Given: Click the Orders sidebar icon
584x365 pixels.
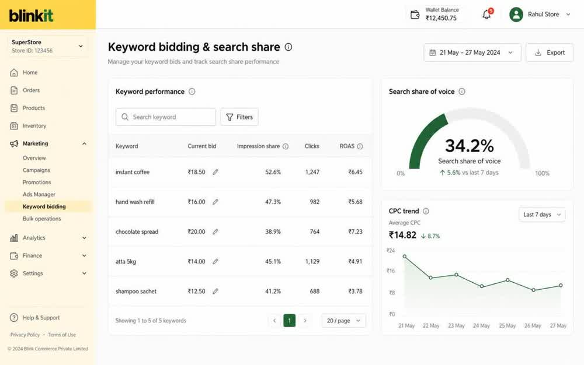Looking at the screenshot, I should [x=14, y=90].
